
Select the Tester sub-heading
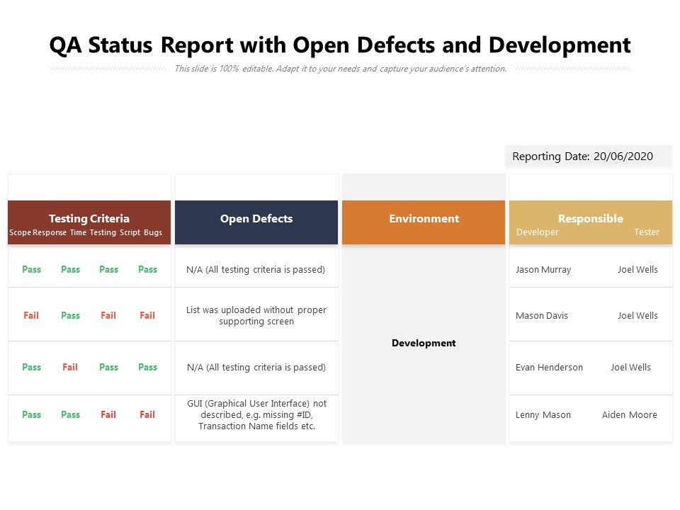point(647,232)
